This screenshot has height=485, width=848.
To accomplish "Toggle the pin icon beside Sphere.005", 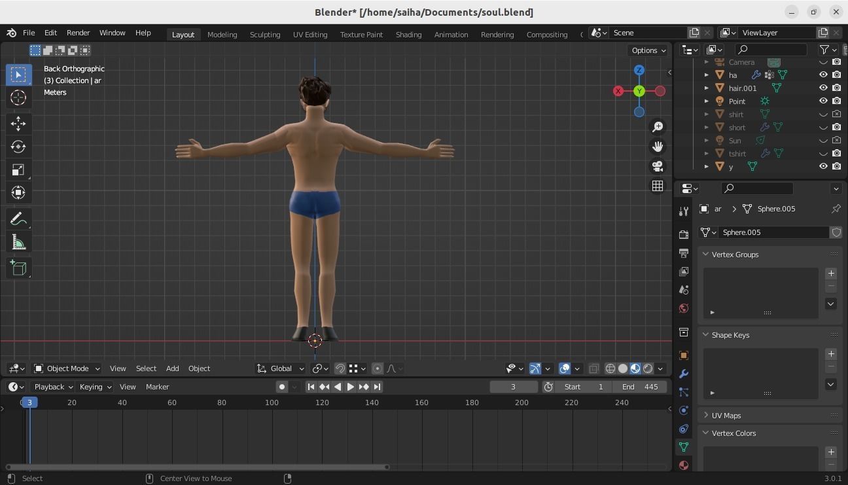I will coord(836,209).
